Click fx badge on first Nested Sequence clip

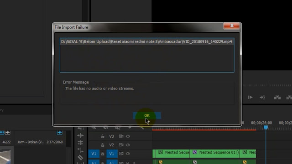pos(161,152)
